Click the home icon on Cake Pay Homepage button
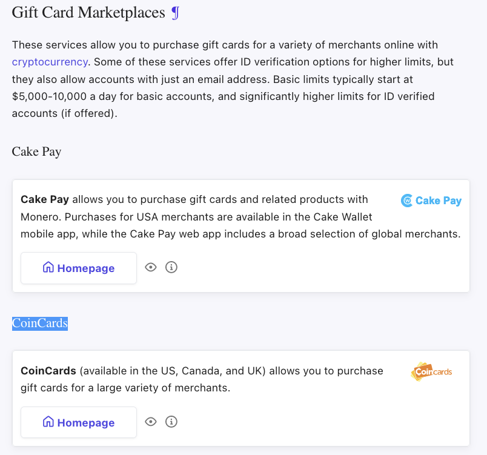The image size is (487, 455). [48, 267]
